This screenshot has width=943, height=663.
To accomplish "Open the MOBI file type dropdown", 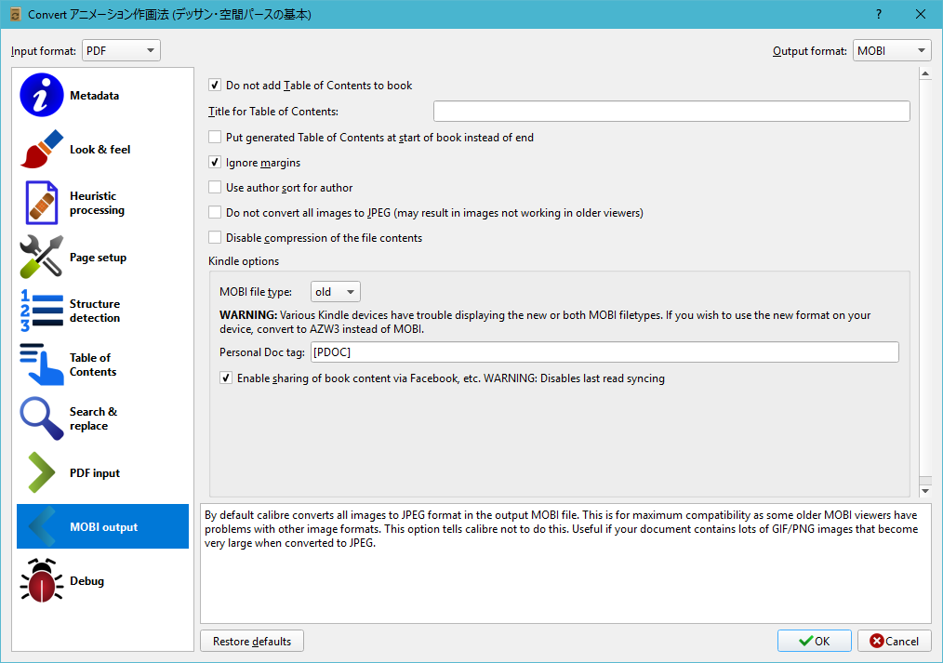I will 335,292.
